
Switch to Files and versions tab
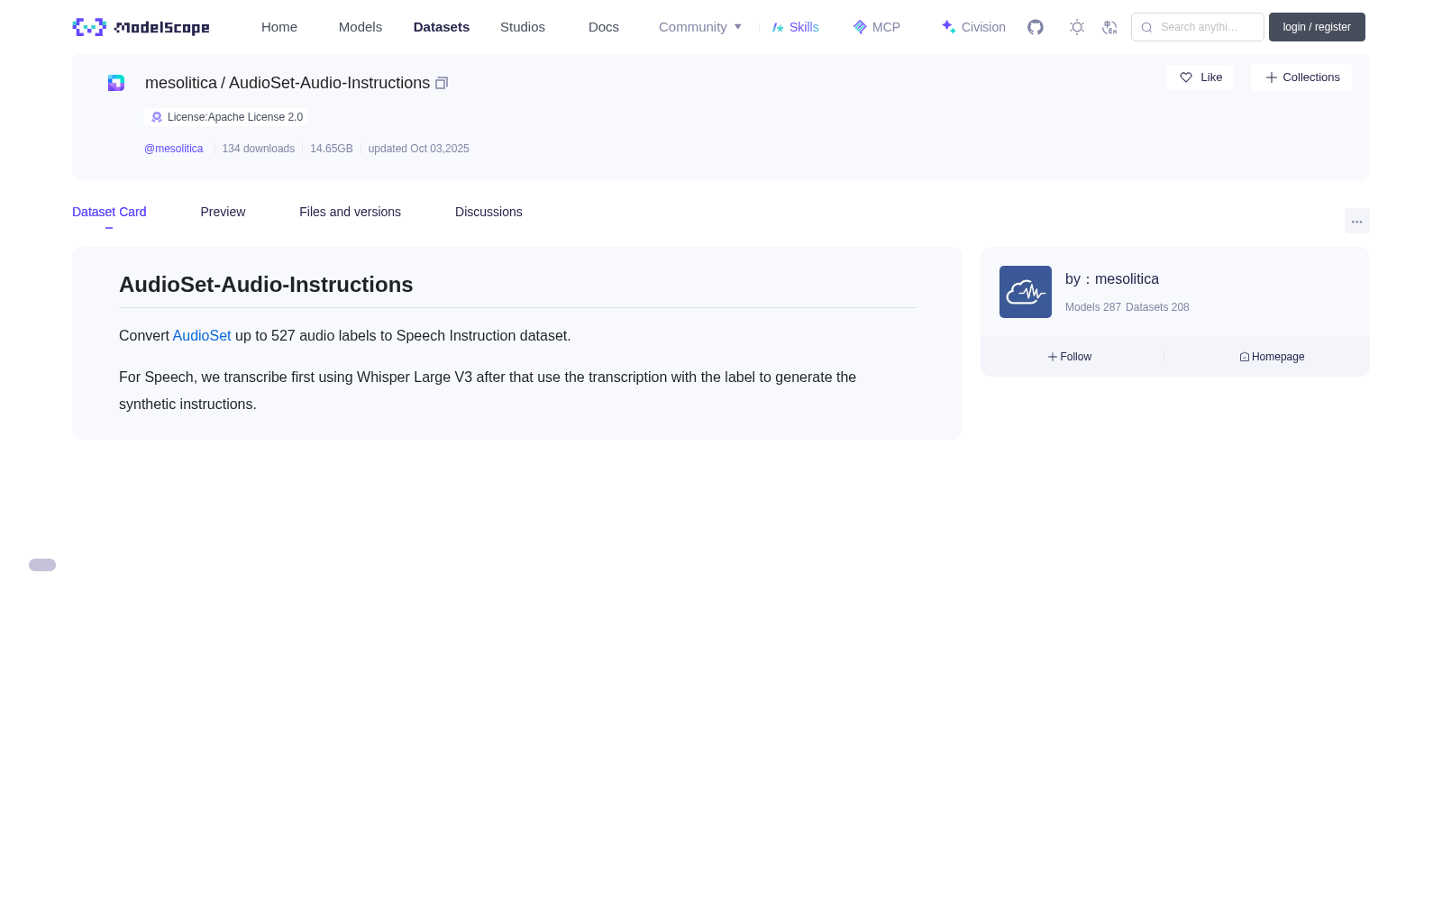pos(350,212)
